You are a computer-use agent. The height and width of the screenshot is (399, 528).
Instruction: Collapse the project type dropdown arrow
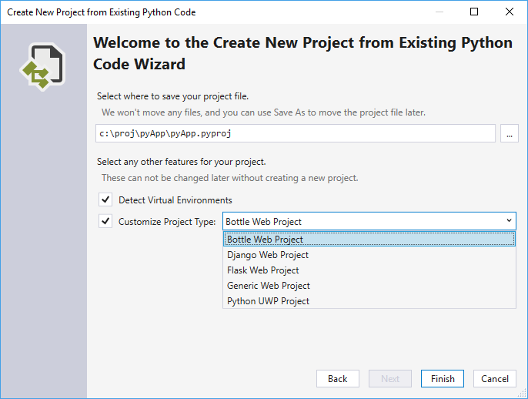[509, 221]
